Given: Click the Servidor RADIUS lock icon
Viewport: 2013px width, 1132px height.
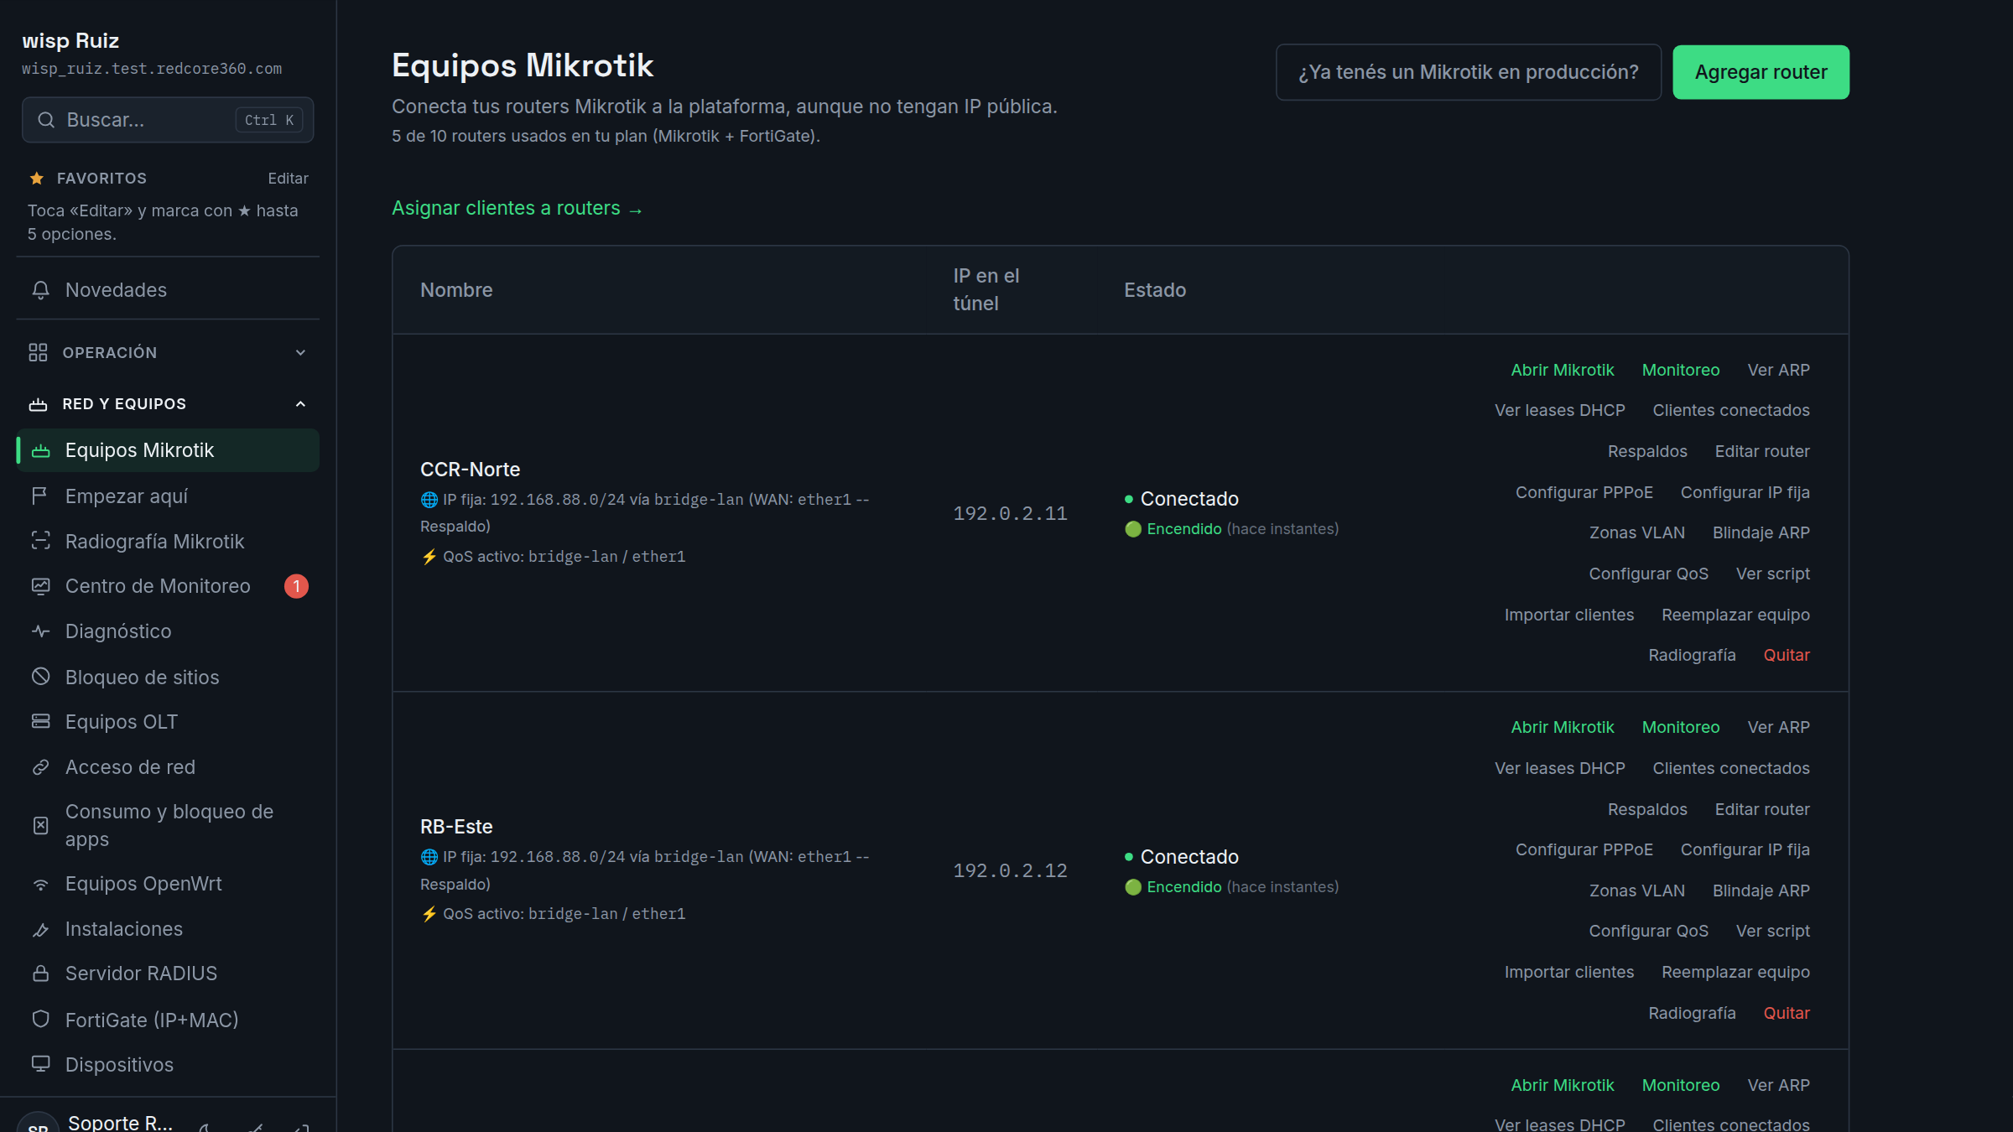Looking at the screenshot, I should [40, 974].
